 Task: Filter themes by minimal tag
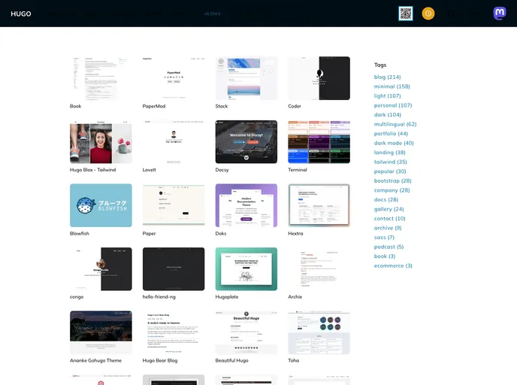pyautogui.click(x=392, y=86)
